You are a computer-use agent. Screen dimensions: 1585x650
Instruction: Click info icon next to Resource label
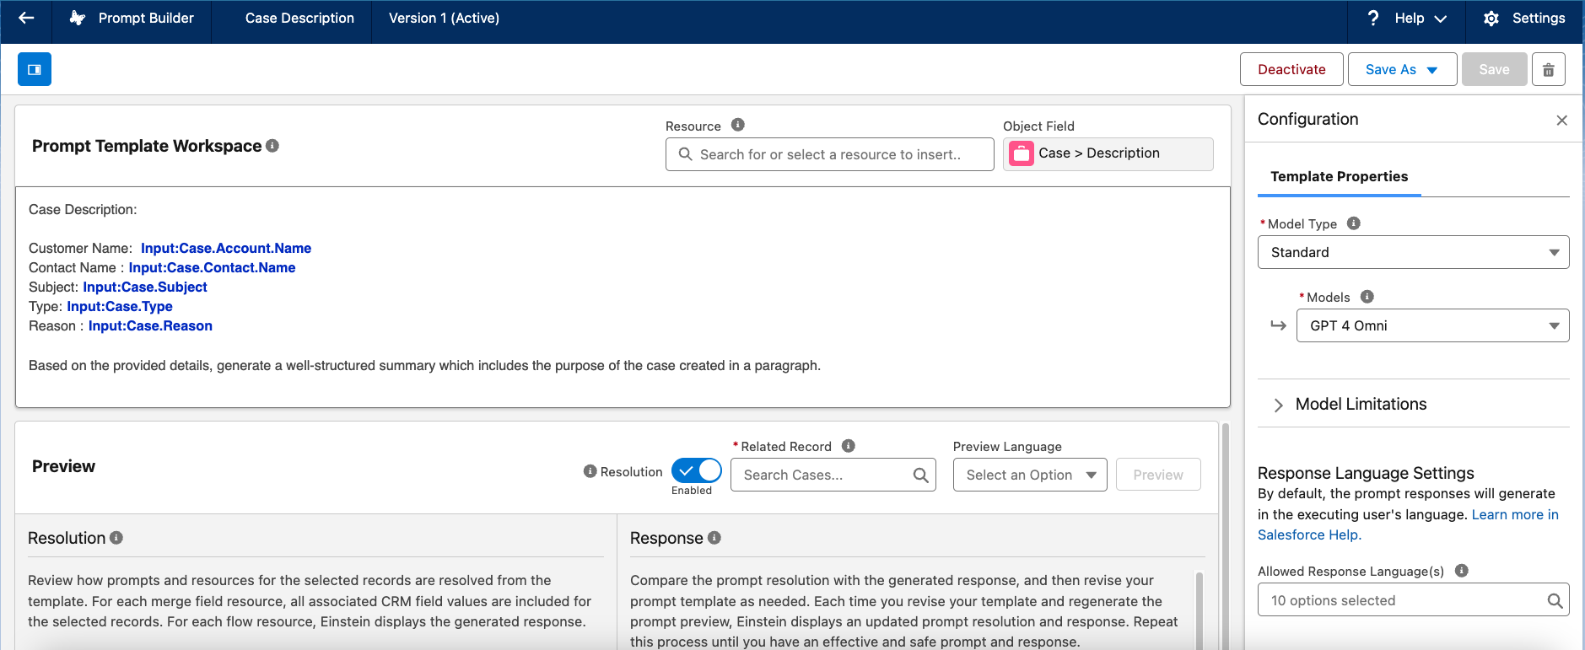tap(738, 125)
